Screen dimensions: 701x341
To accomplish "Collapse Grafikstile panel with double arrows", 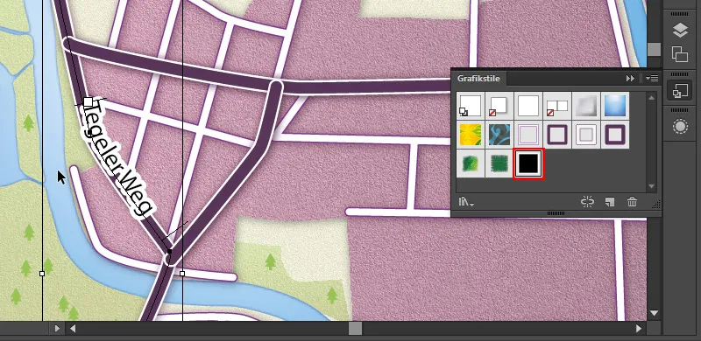I will pyautogui.click(x=630, y=79).
